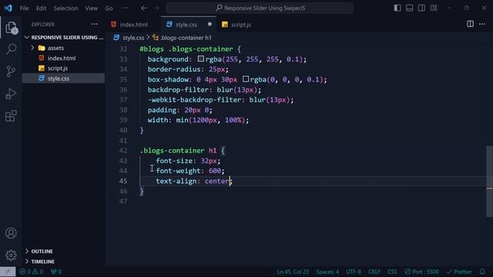This screenshot has width=493, height=277.
Task: Open the Search view in activity bar
Action: pos(11,49)
